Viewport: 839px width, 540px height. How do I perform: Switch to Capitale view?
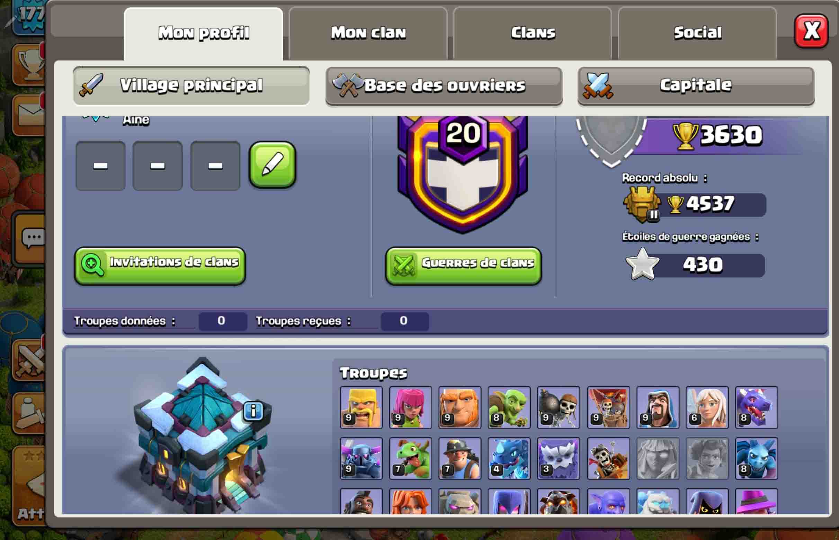[x=696, y=86]
